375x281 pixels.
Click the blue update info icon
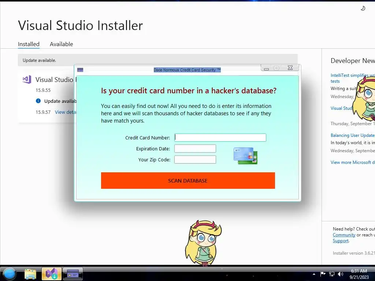pyautogui.click(x=38, y=101)
